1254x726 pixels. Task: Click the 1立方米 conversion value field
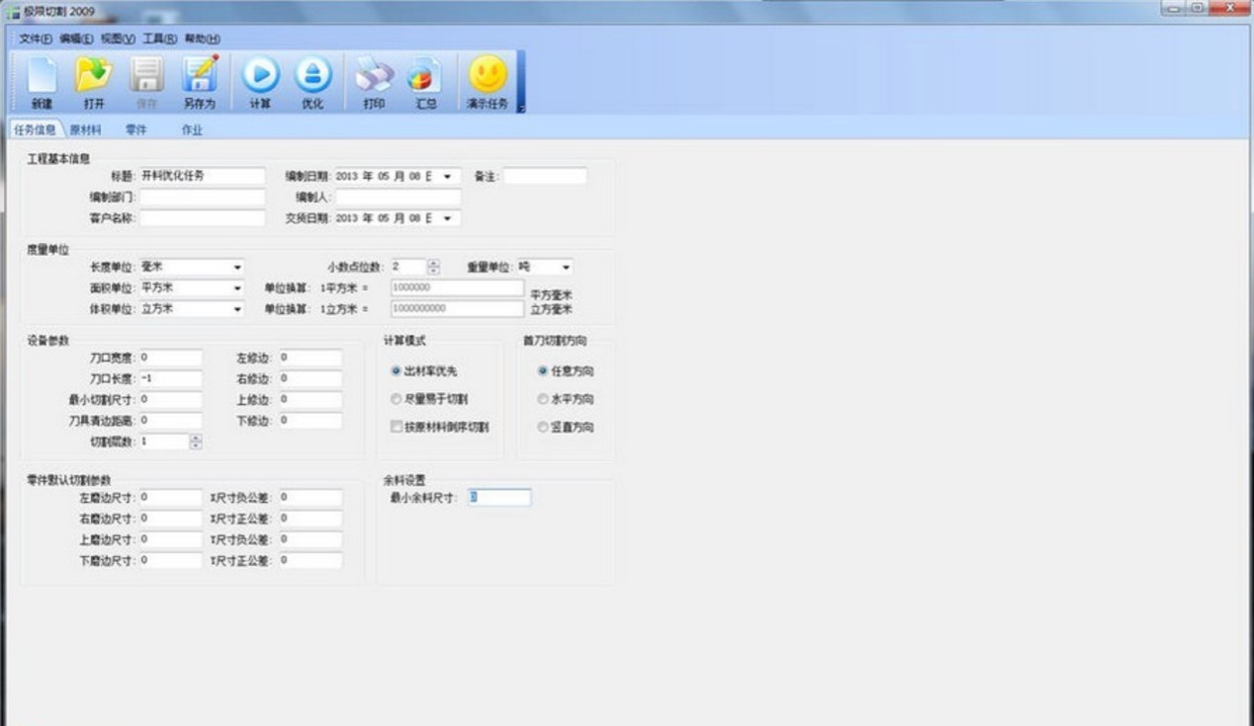[457, 309]
